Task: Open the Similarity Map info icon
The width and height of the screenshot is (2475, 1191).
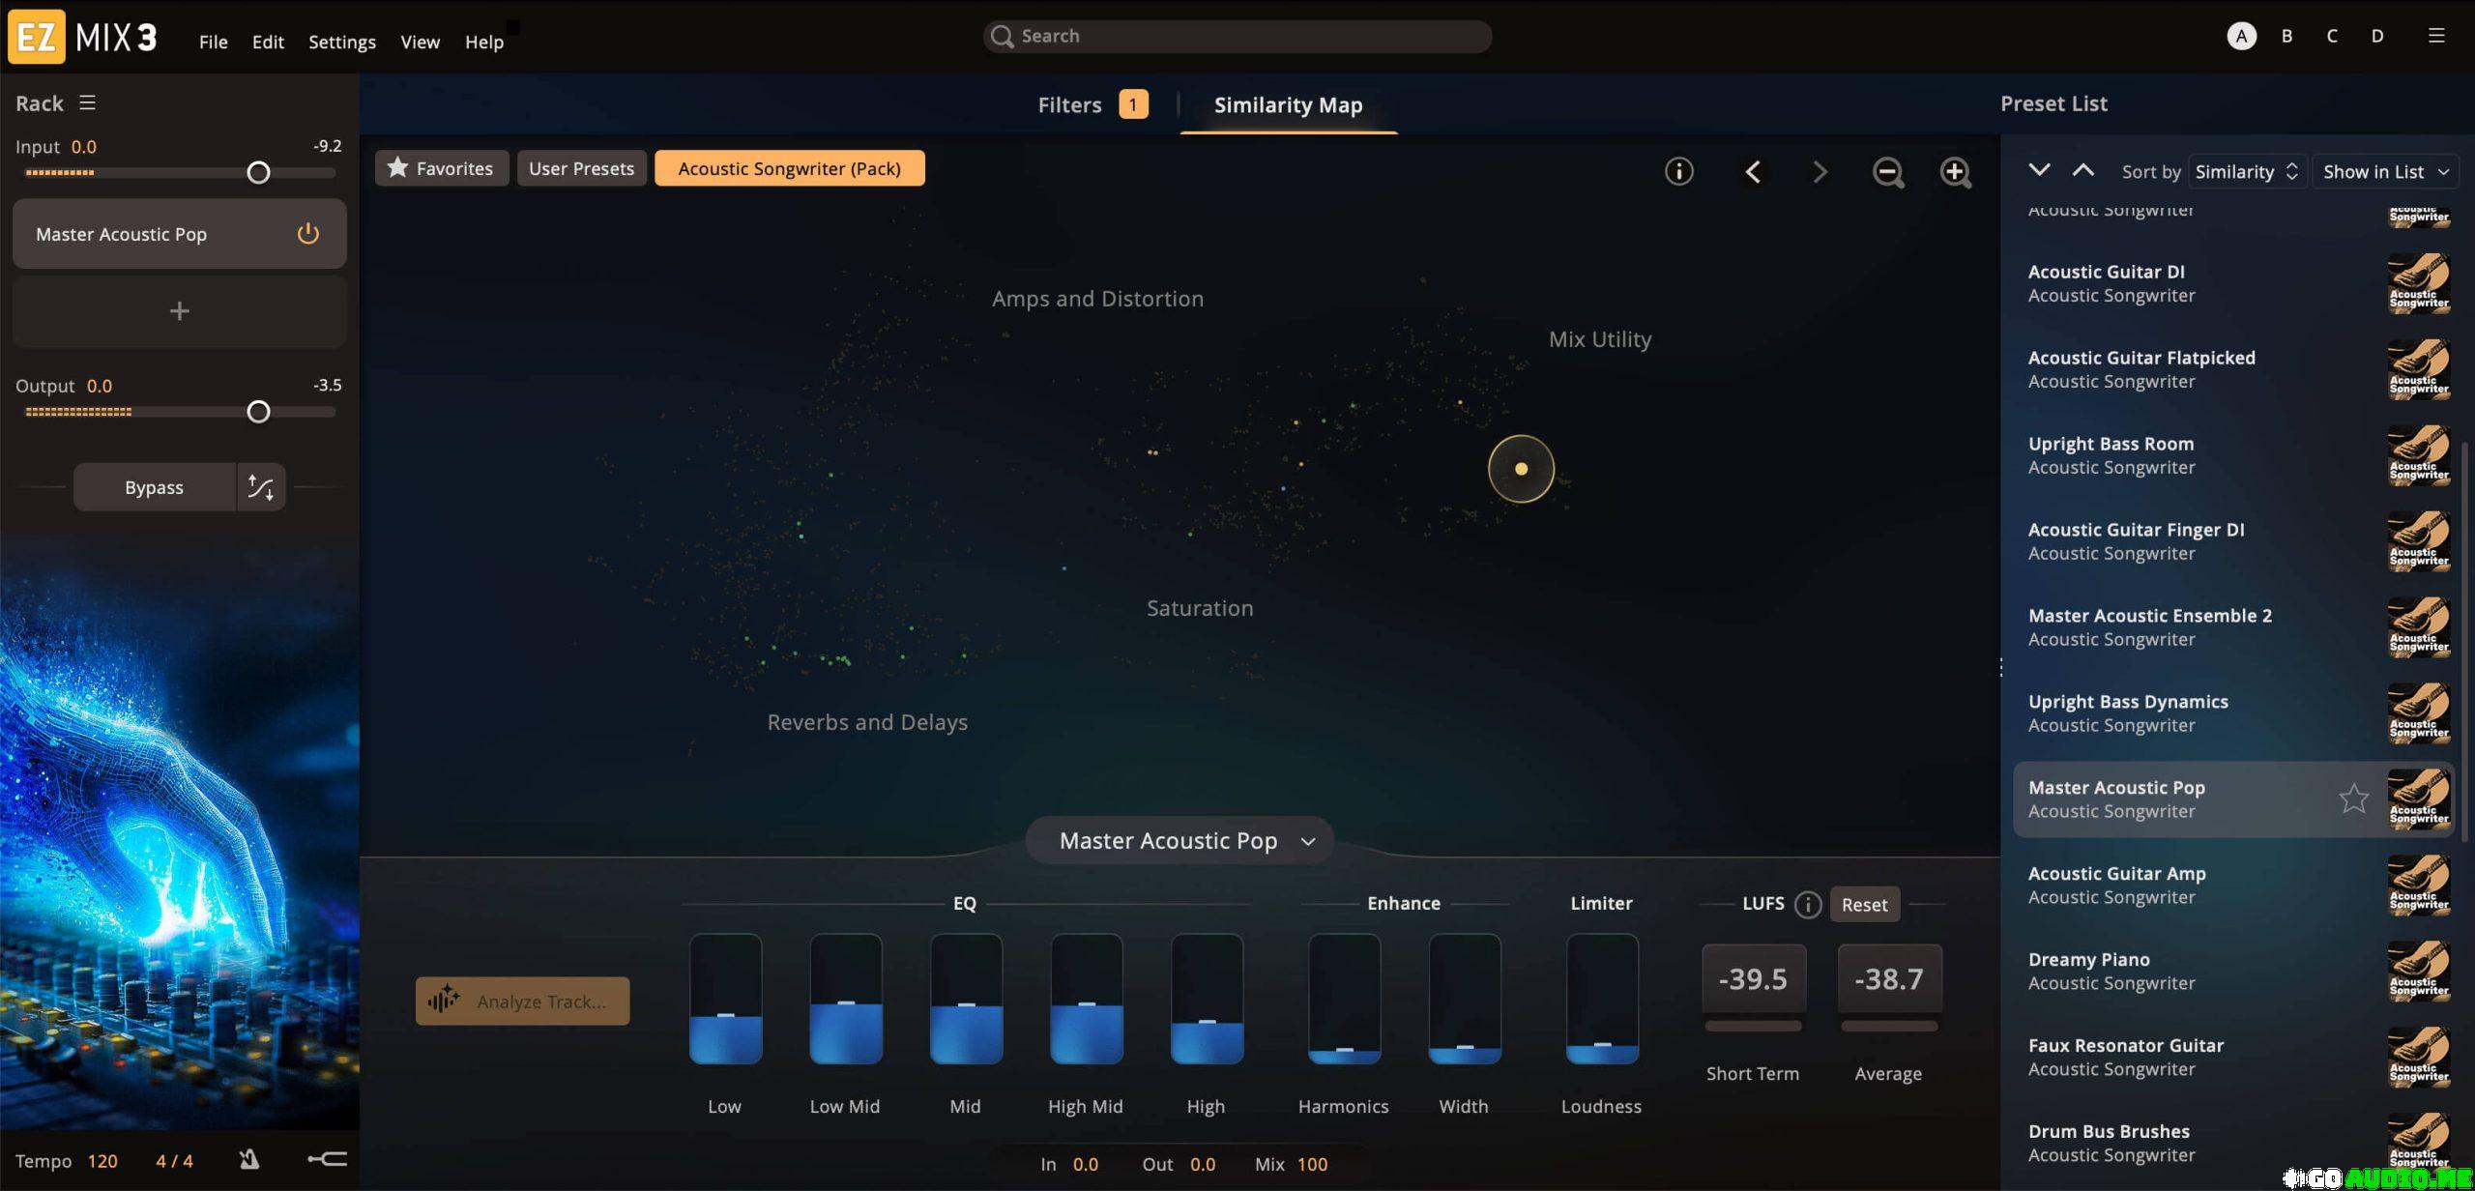Action: point(1678,171)
